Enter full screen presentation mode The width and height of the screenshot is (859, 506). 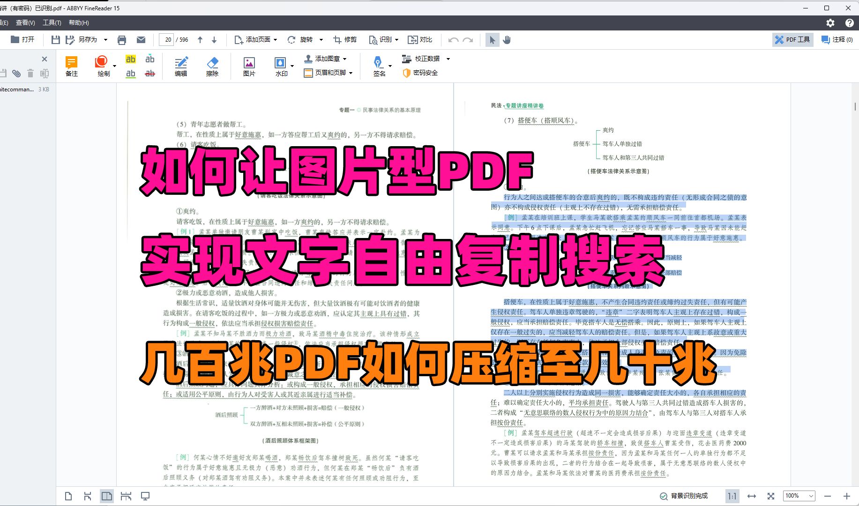pos(145,496)
